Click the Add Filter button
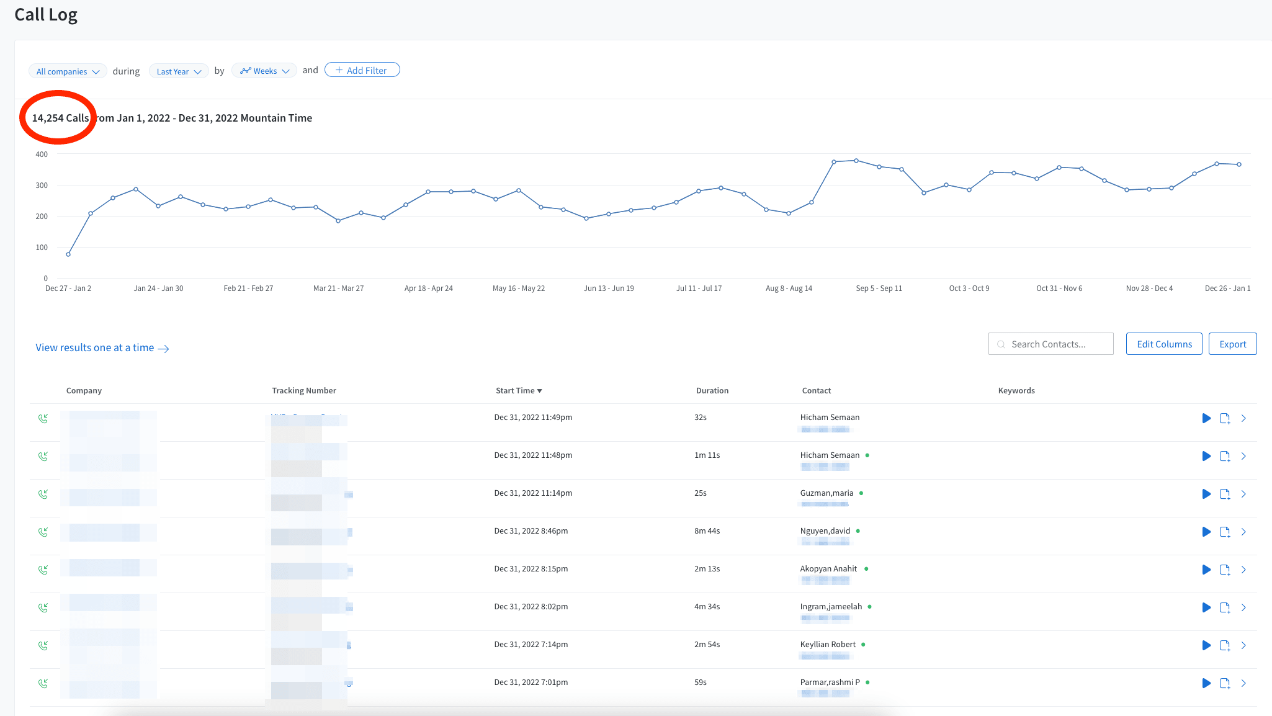Viewport: 1272px width, 716px height. click(362, 70)
